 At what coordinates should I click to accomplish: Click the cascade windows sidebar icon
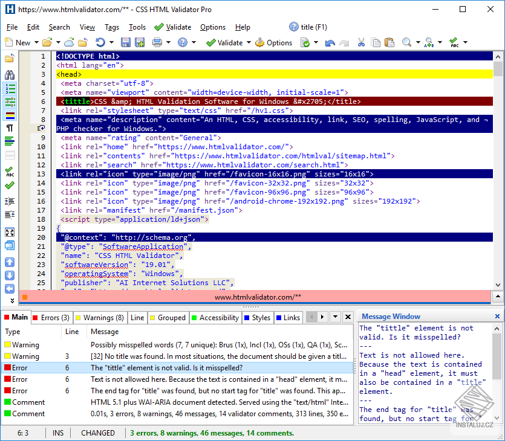[x=10, y=245]
